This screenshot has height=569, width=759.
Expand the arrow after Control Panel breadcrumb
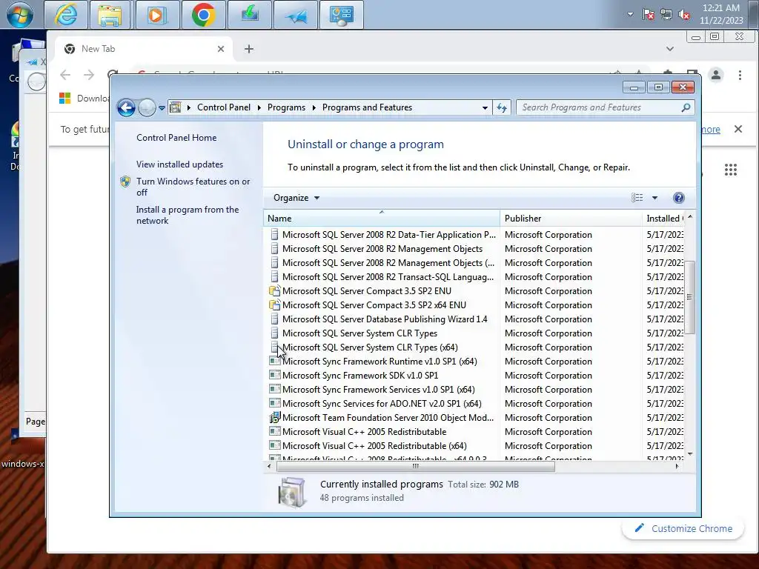(259, 107)
